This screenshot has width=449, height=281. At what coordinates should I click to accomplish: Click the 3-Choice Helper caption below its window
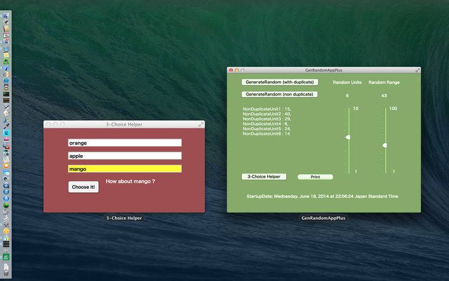point(124,218)
